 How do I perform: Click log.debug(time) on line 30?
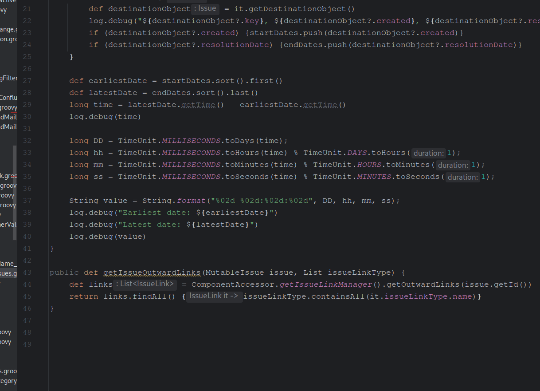point(106,117)
